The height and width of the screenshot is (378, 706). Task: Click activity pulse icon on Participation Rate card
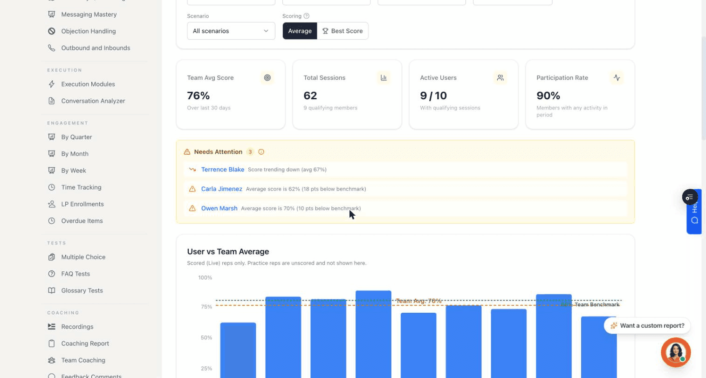[x=617, y=78]
